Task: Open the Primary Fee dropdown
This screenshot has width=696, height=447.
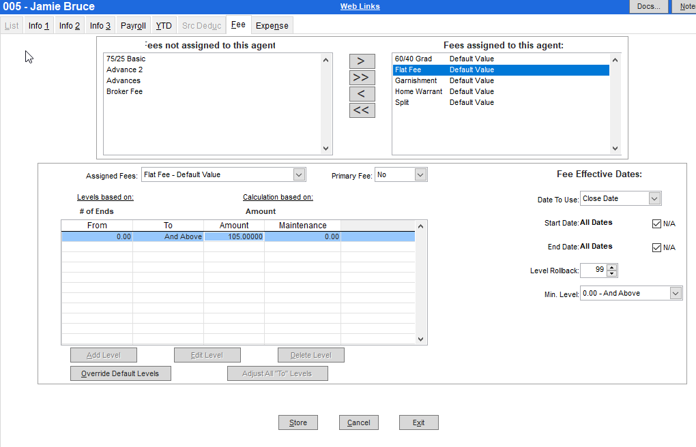Action: point(420,174)
